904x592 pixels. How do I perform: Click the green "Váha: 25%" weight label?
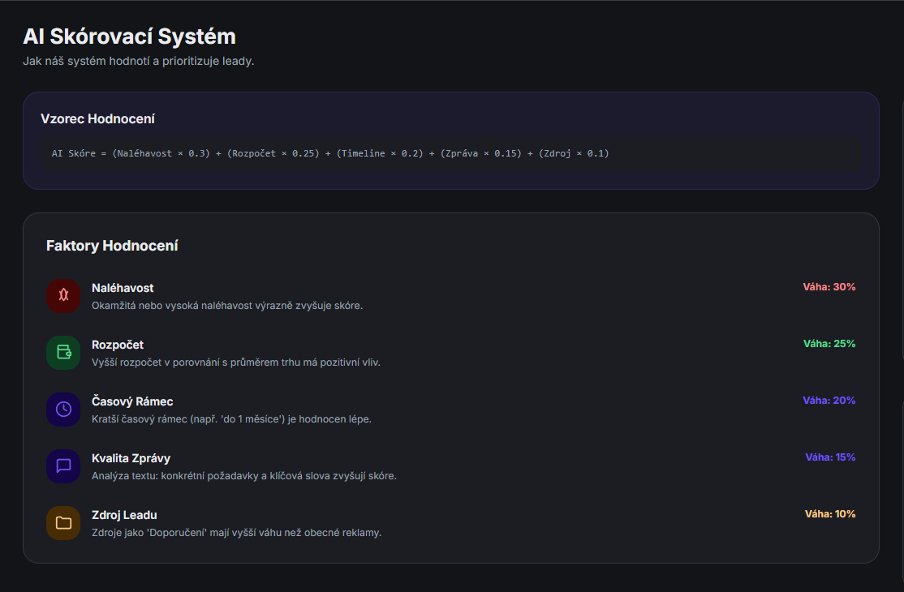coord(829,344)
